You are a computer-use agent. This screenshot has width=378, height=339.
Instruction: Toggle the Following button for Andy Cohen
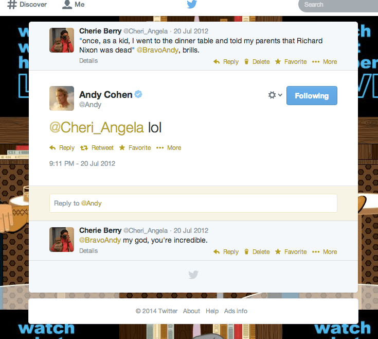[x=312, y=96]
